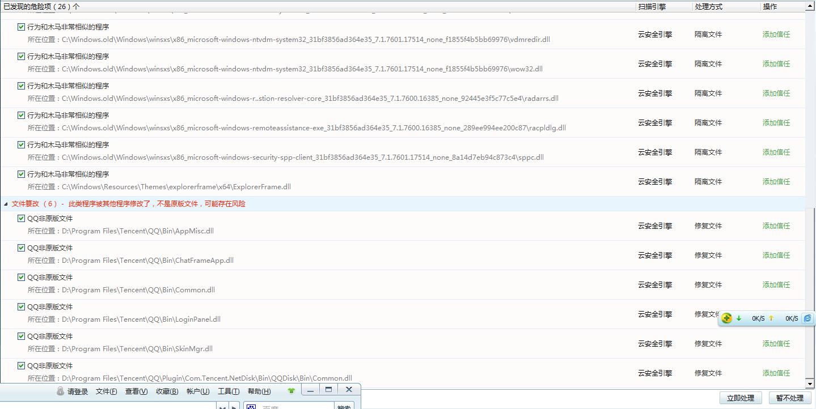Click the 处理方式 column header
This screenshot has width=816, height=409.
coord(708,7)
